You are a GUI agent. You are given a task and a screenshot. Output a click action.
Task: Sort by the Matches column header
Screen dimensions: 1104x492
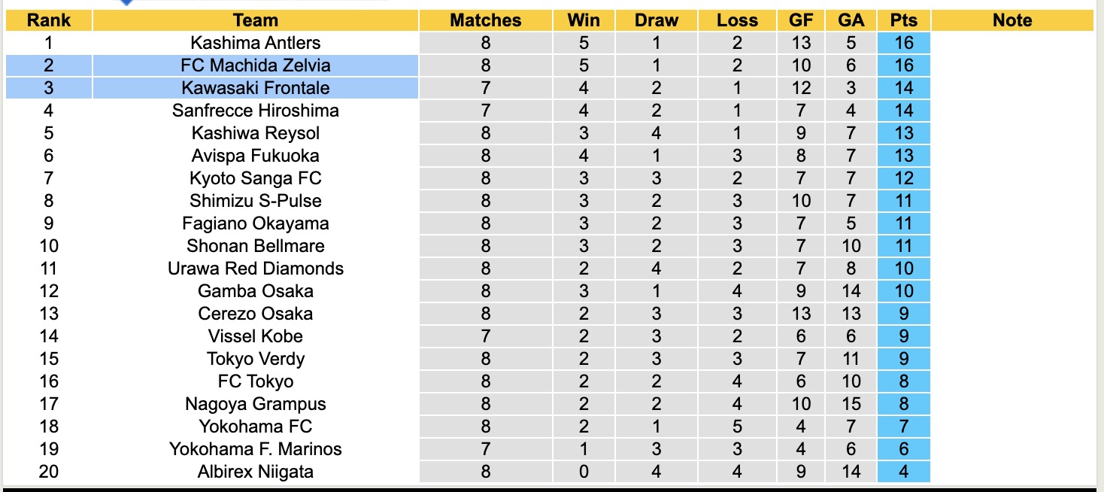(485, 20)
